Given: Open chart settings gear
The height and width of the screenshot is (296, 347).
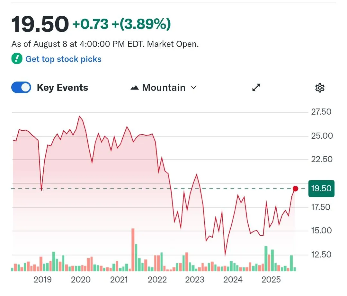Looking at the screenshot, I should (320, 88).
